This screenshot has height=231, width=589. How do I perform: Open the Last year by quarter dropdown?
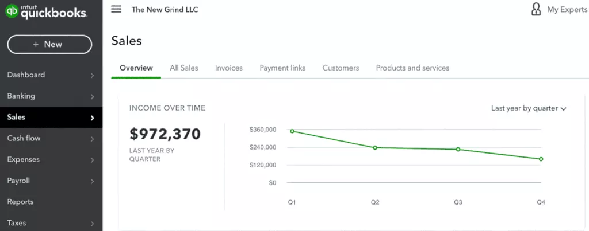529,108
